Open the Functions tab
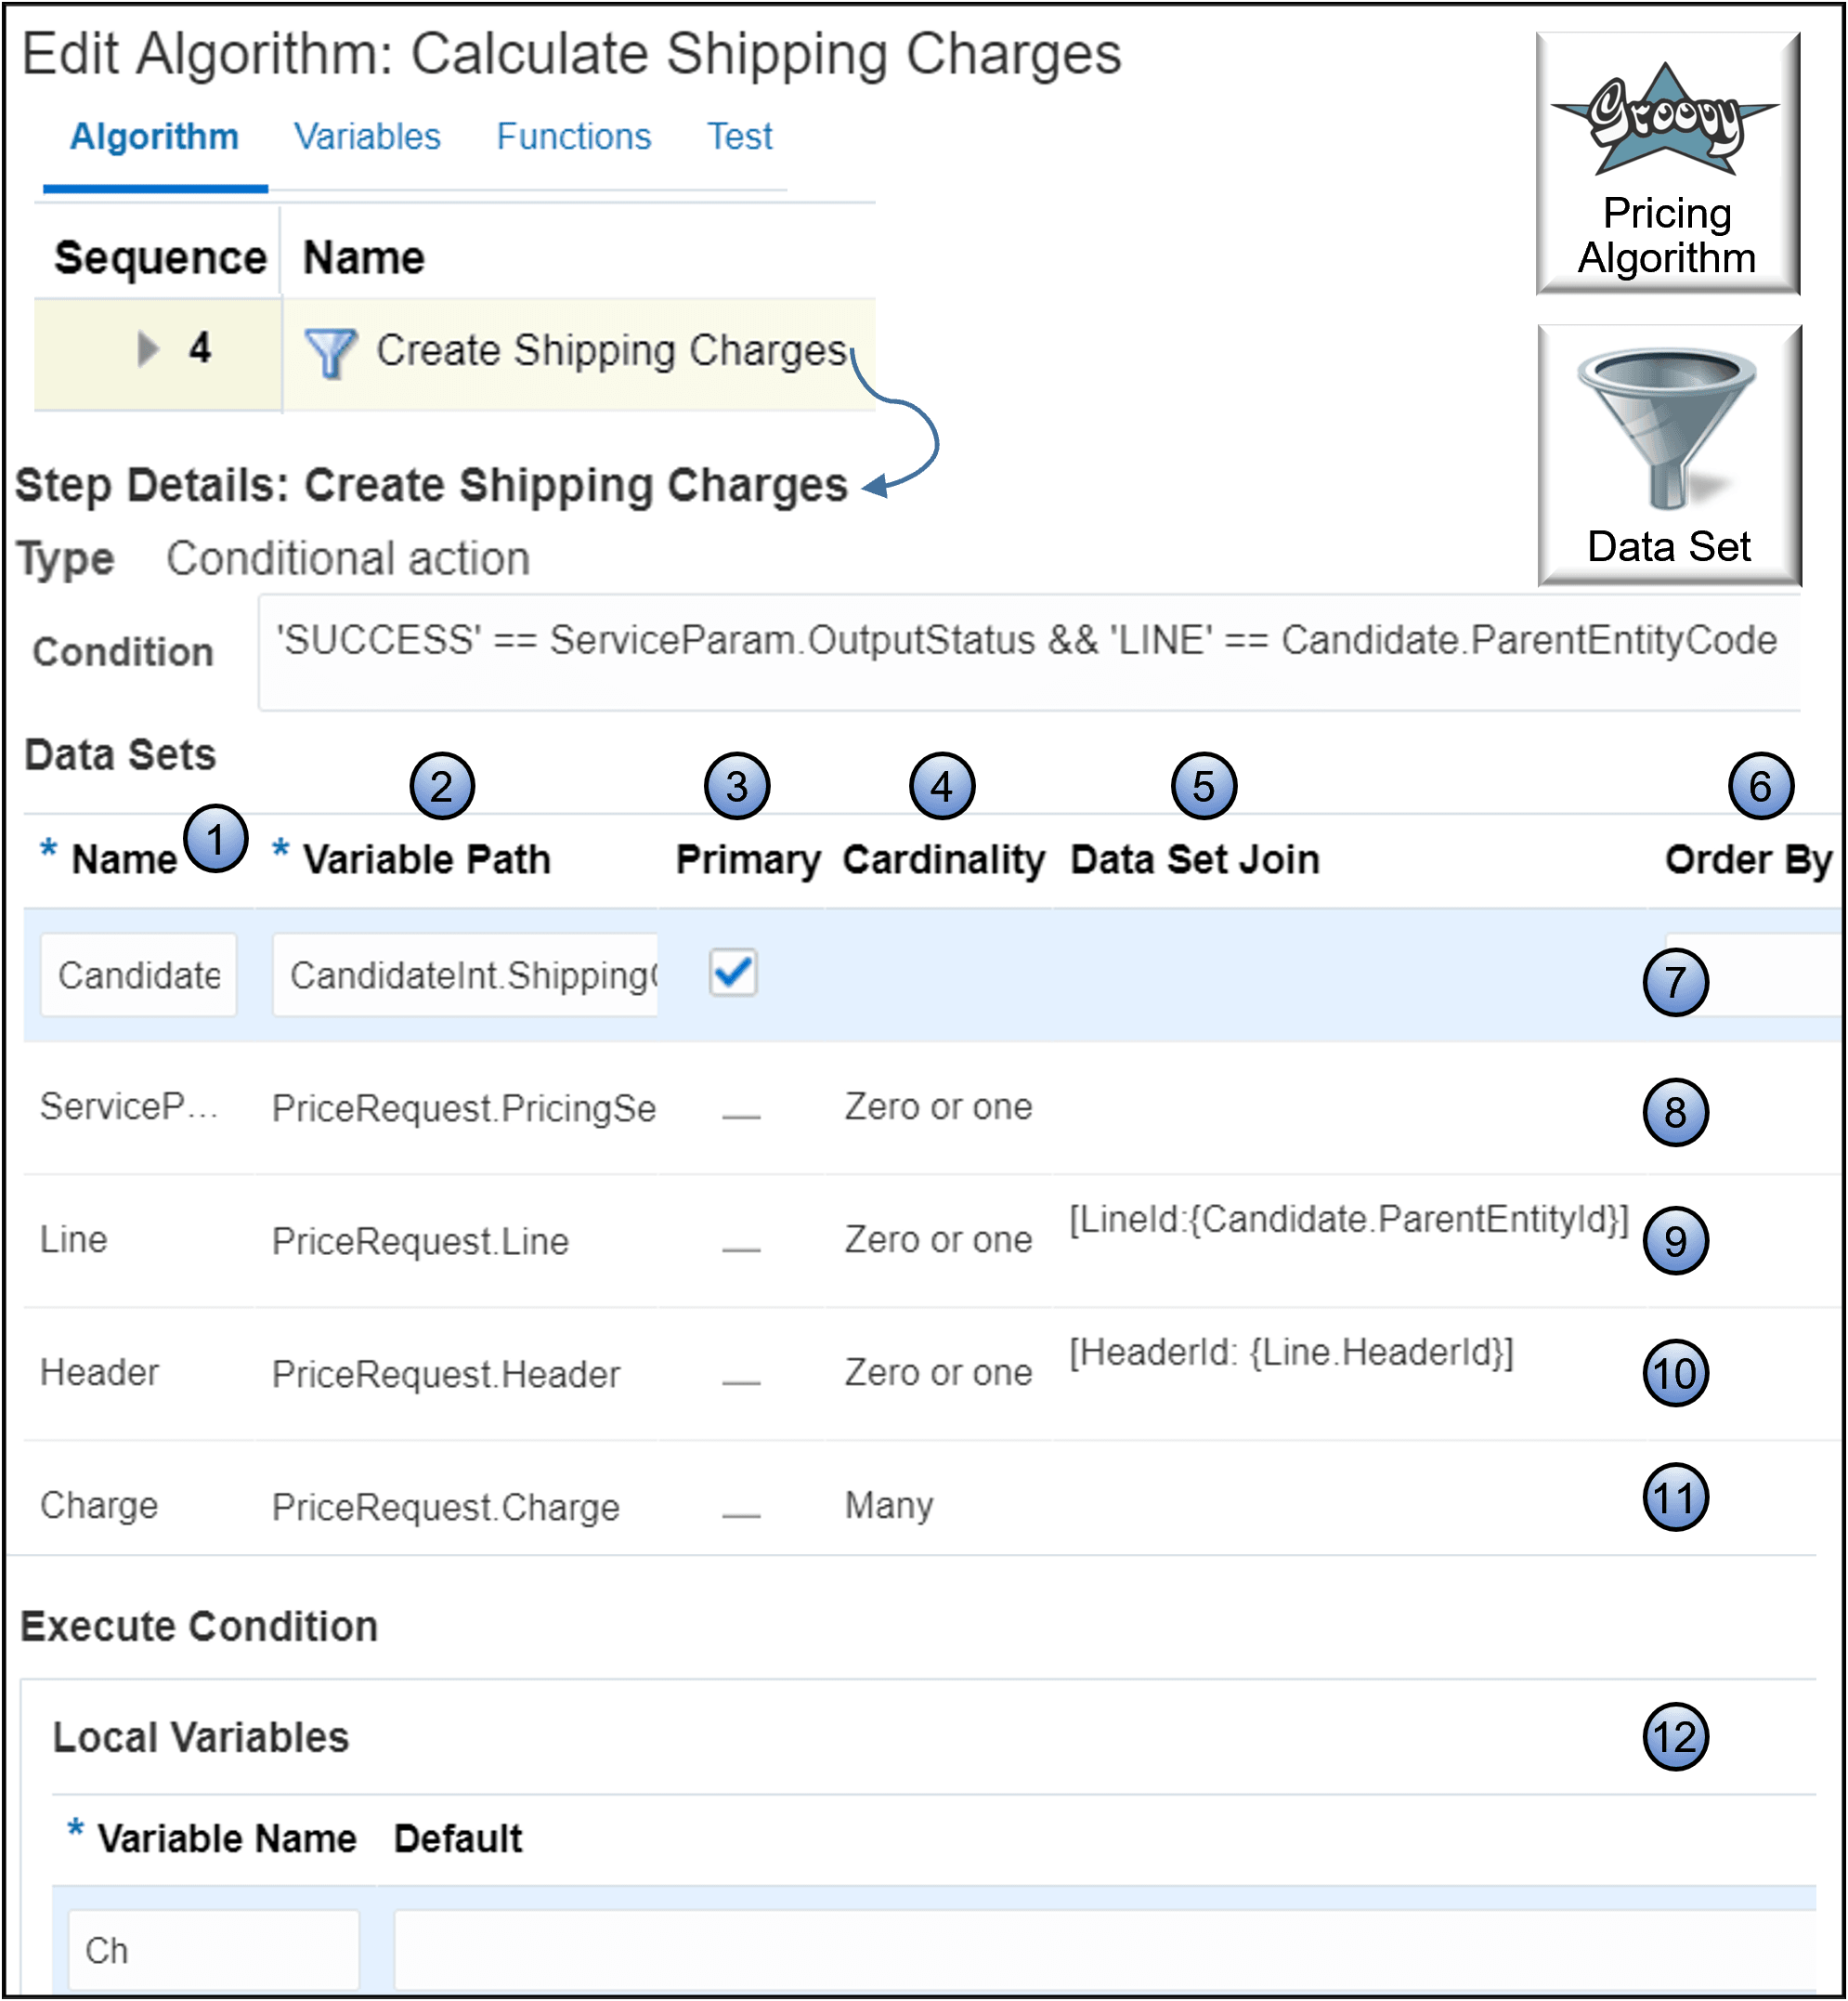 click(x=573, y=137)
